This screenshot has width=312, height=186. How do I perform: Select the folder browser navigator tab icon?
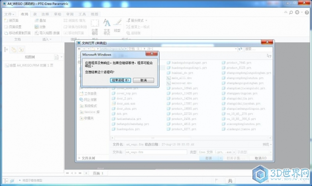coord(14,49)
